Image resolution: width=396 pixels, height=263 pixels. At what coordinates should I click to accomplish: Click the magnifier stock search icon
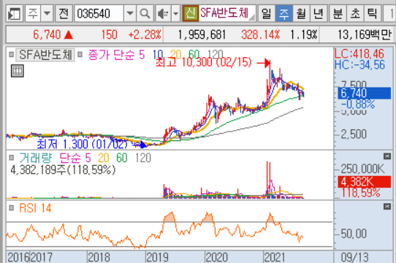[x=145, y=13]
